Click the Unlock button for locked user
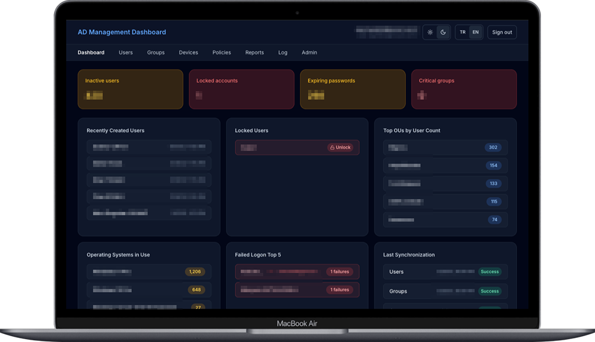This screenshot has height=342, width=595. (x=340, y=148)
